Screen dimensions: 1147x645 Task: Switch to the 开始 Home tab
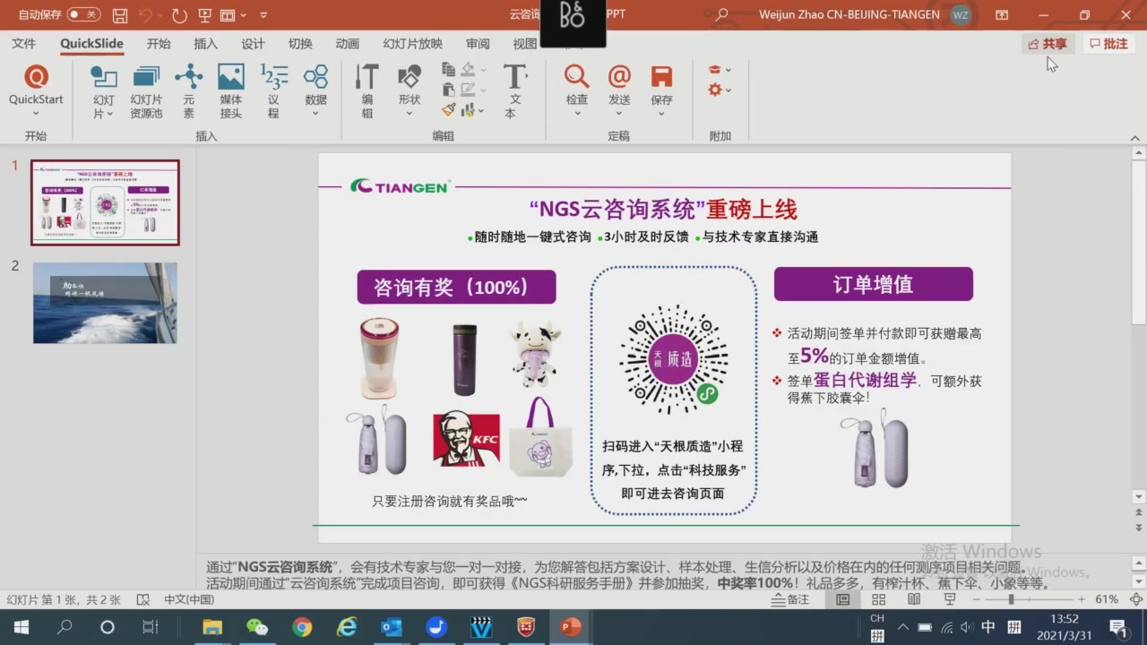click(x=159, y=44)
